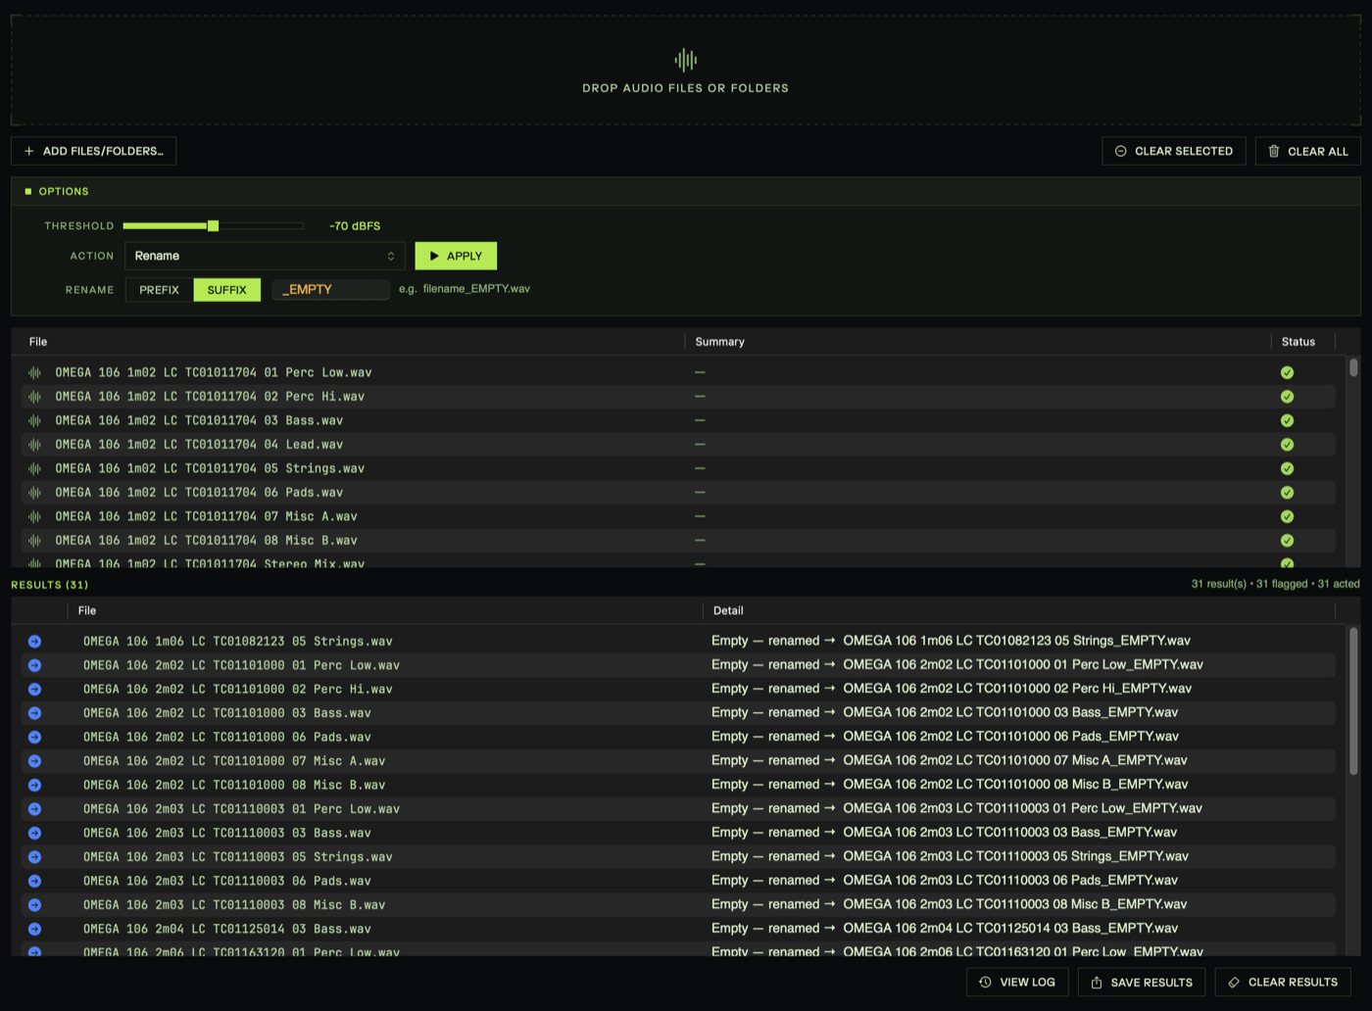The image size is (1372, 1011).
Task: Click blue arrow icon for 2m02 06 Pads.wav
Action: (x=34, y=738)
